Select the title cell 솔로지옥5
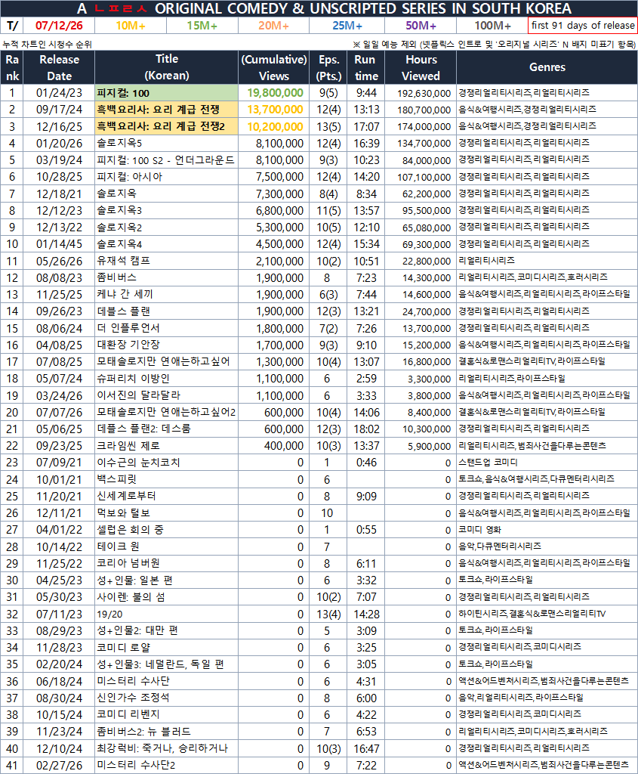 point(166,143)
